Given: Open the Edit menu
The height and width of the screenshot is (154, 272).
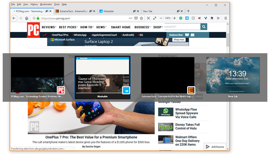Looking at the screenshot, I should tap(19, 4).
